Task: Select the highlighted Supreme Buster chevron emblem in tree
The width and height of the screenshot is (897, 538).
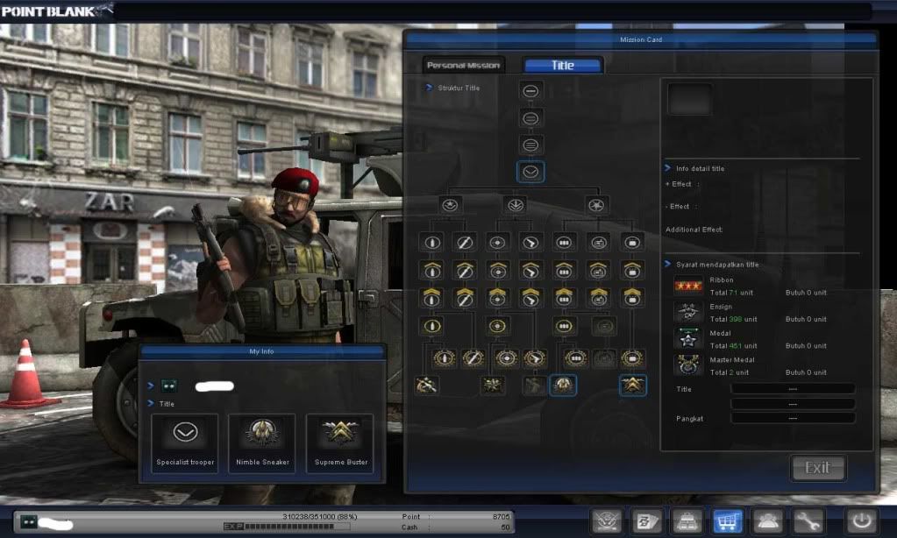Action: (633, 386)
